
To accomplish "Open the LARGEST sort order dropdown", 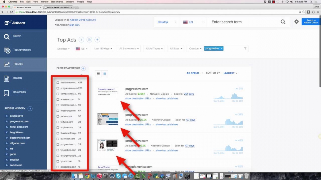I will point(230,73).
